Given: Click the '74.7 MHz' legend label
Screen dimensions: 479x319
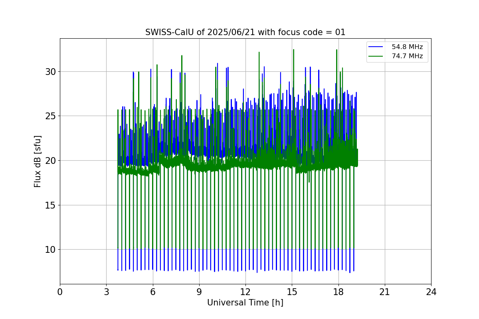Looking at the screenshot, I should click(407, 56).
